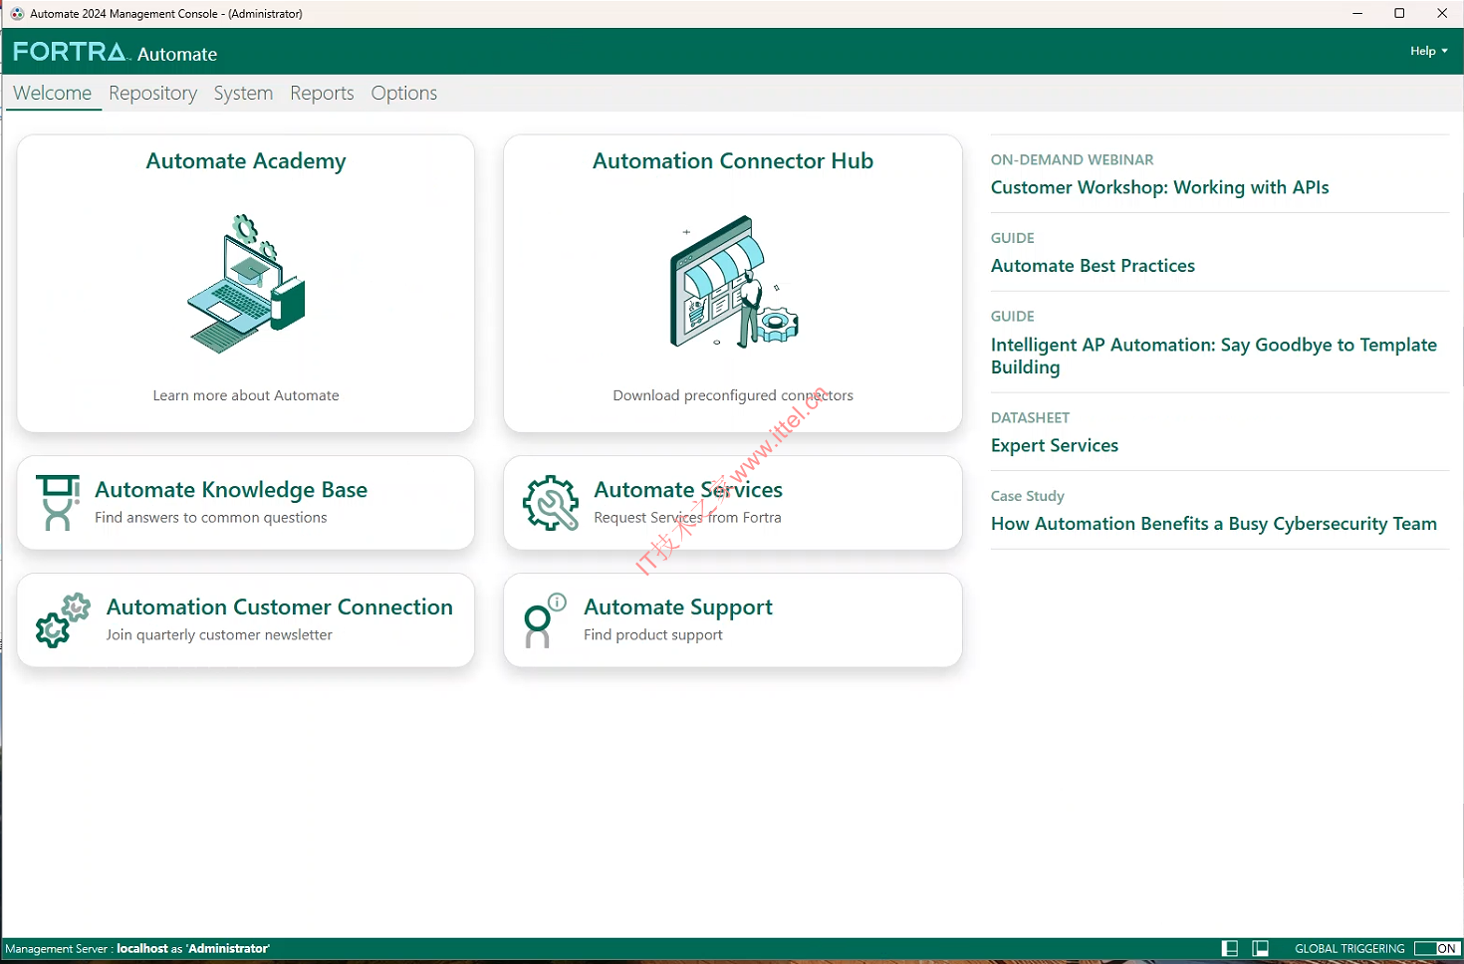
Task: Open Expert Services datasheet
Action: click(x=1055, y=445)
